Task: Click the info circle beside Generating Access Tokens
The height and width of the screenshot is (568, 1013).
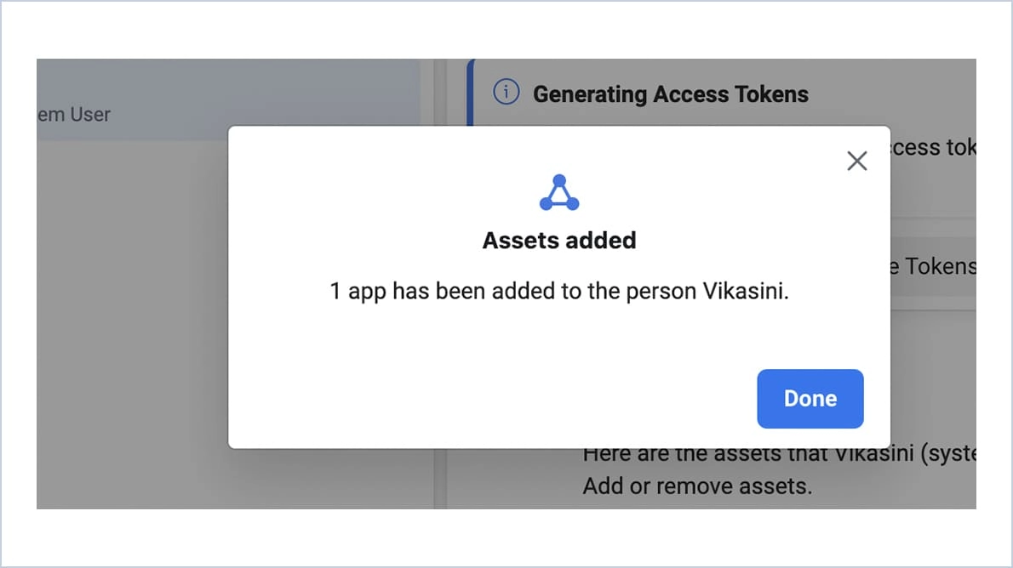Action: coord(506,93)
